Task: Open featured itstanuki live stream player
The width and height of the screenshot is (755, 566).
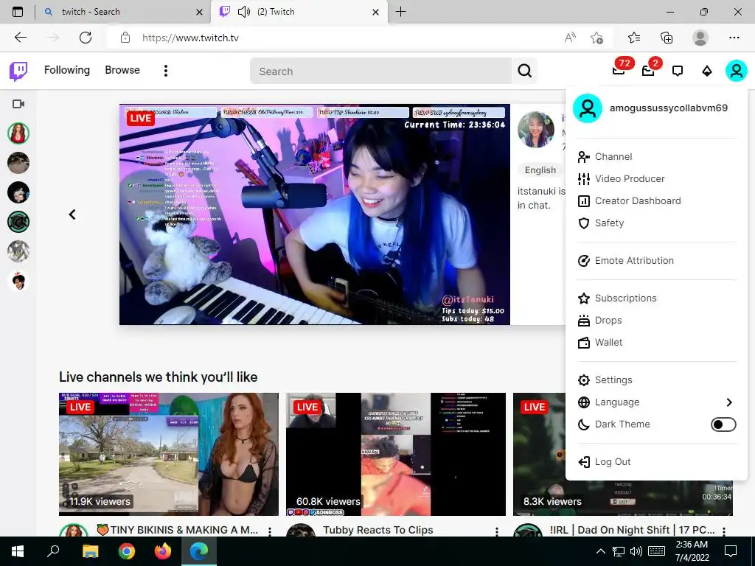Action: tap(314, 214)
